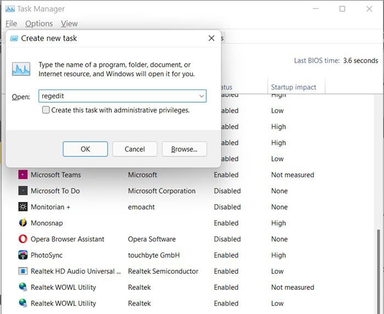
Task: Click publisher cell touchbyte GmbH
Action: point(154,255)
